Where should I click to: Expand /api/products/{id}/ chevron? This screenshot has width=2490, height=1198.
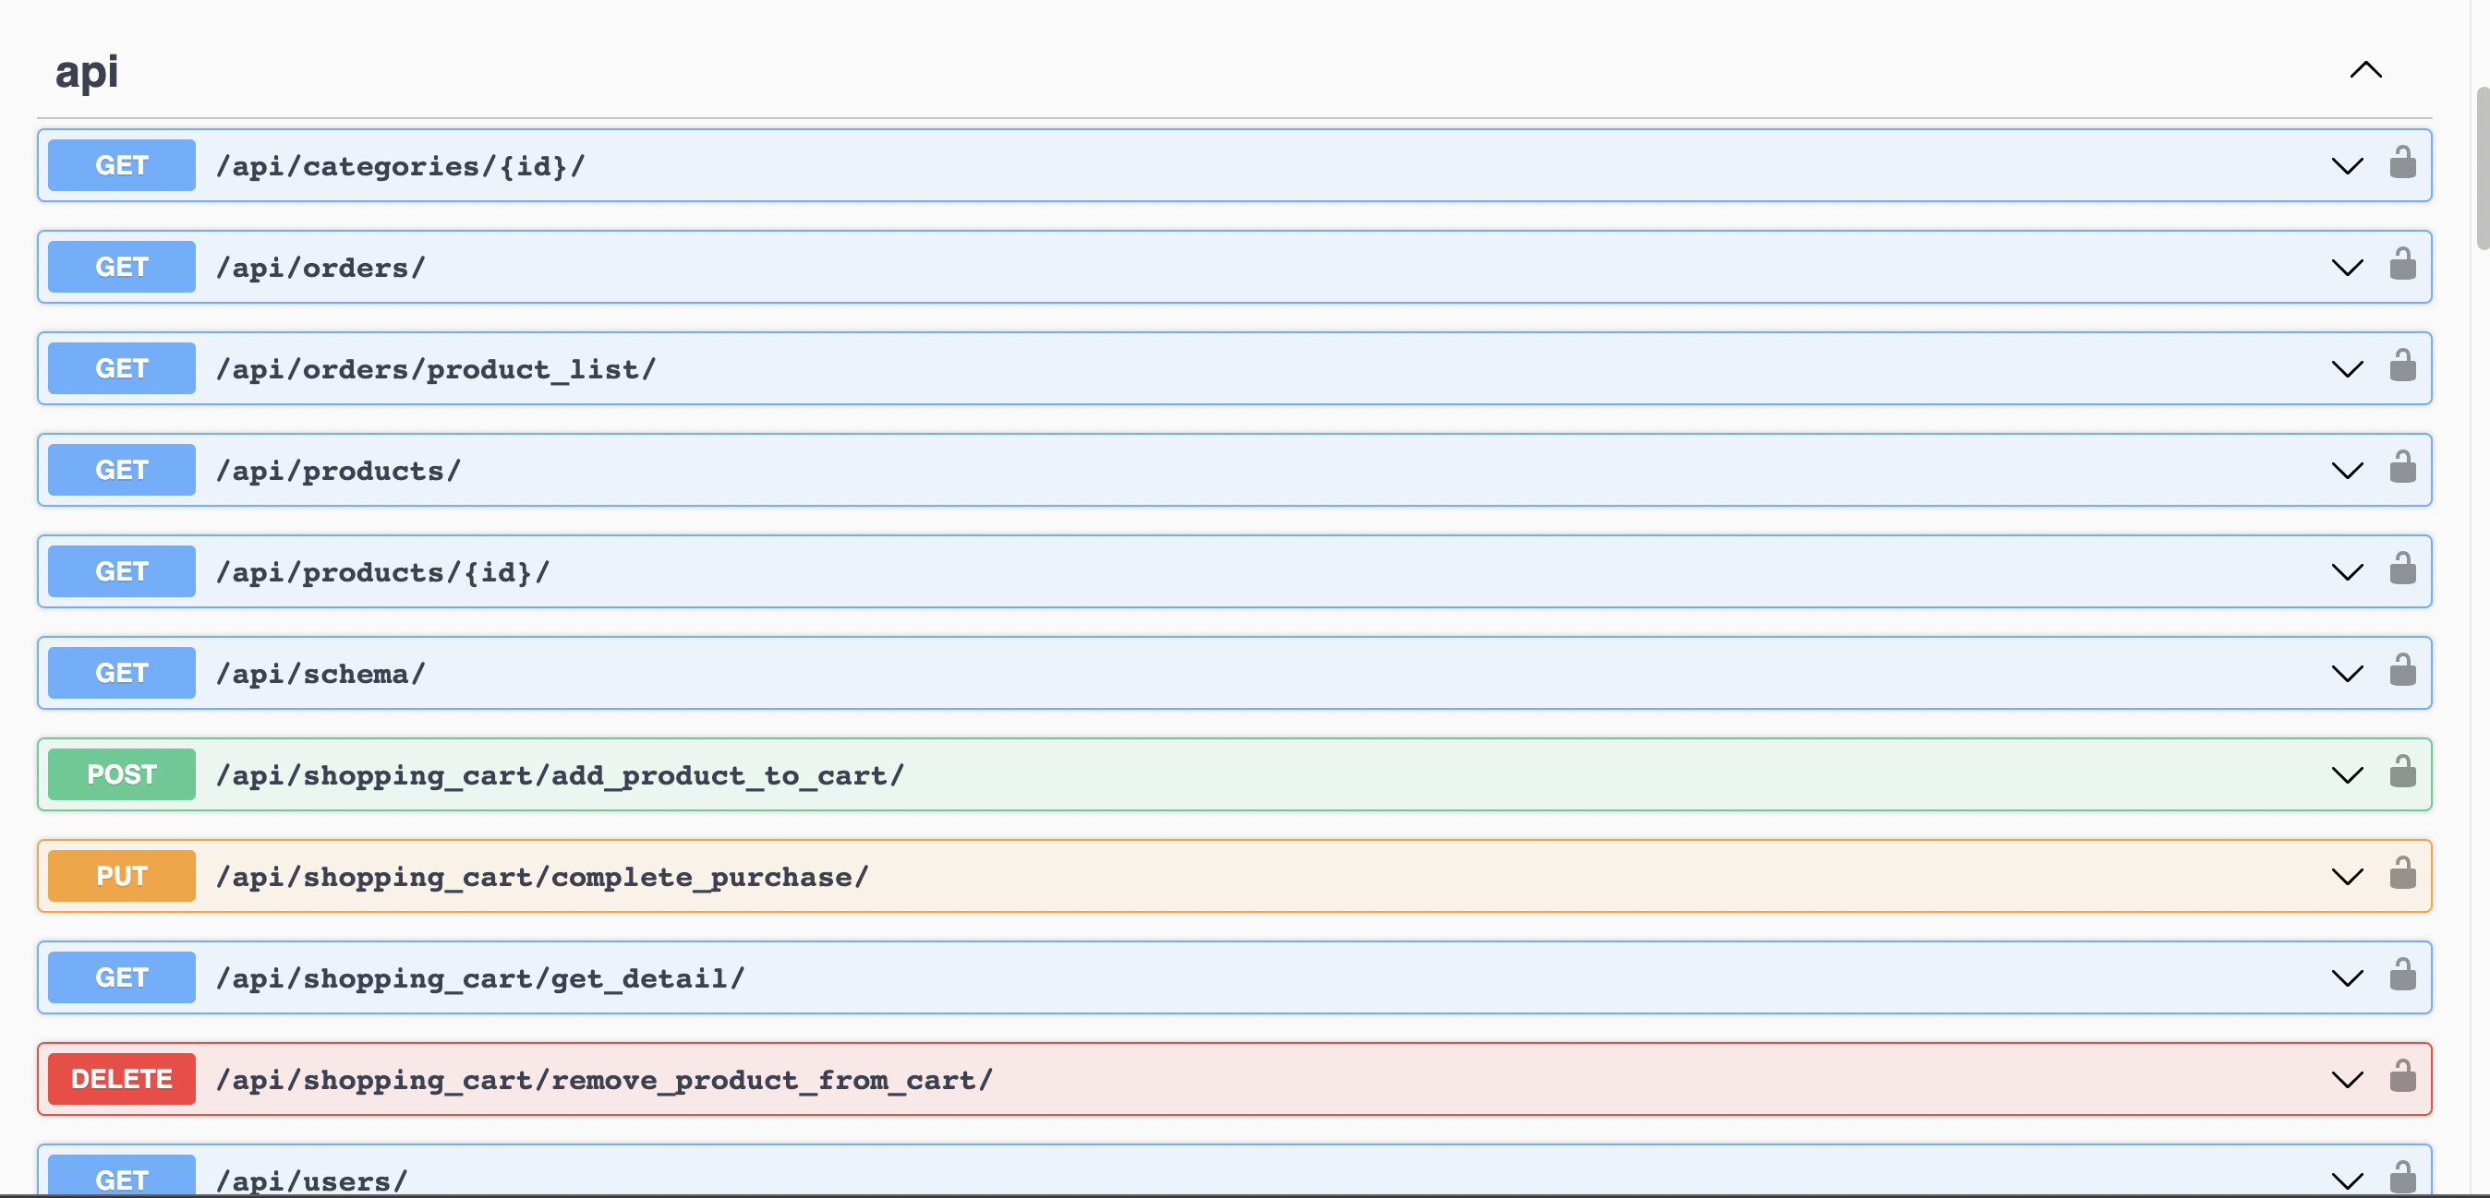pyautogui.click(x=2347, y=572)
